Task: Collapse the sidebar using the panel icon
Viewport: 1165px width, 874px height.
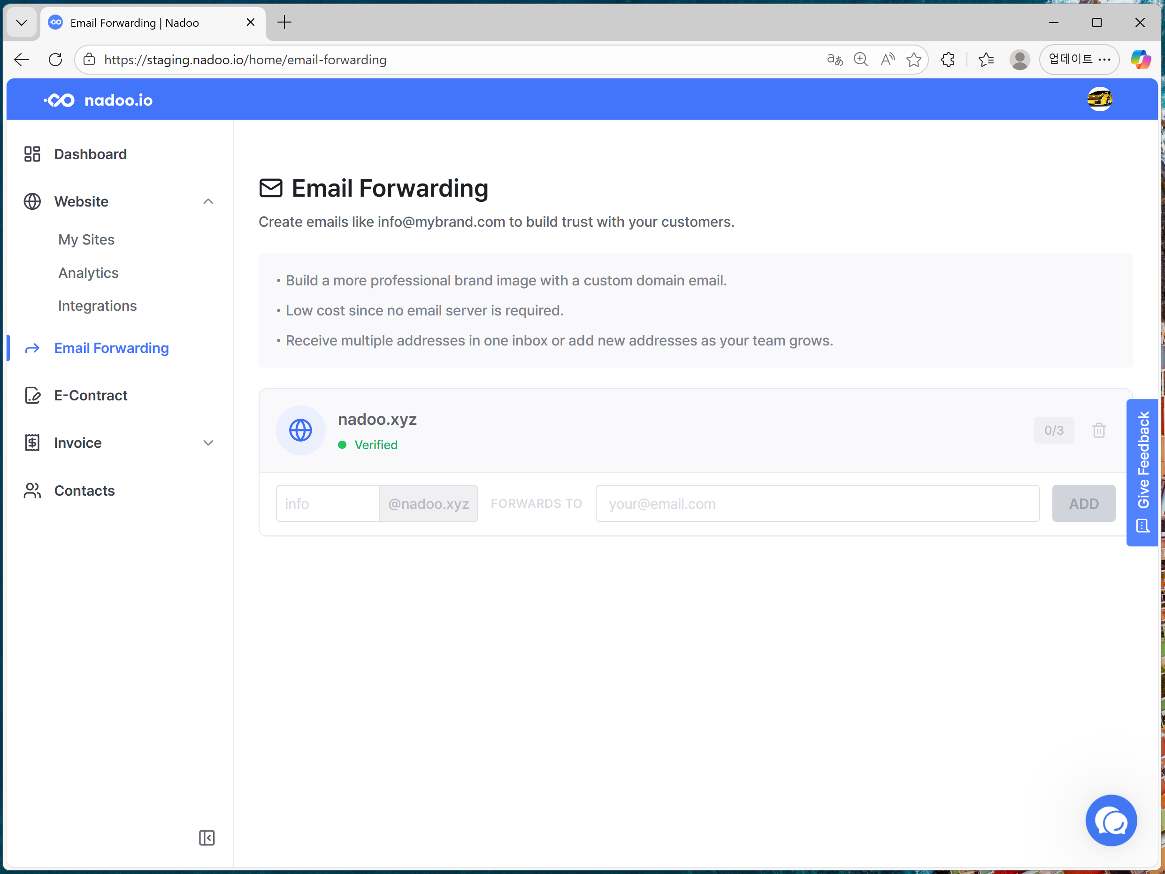Action: click(x=207, y=838)
